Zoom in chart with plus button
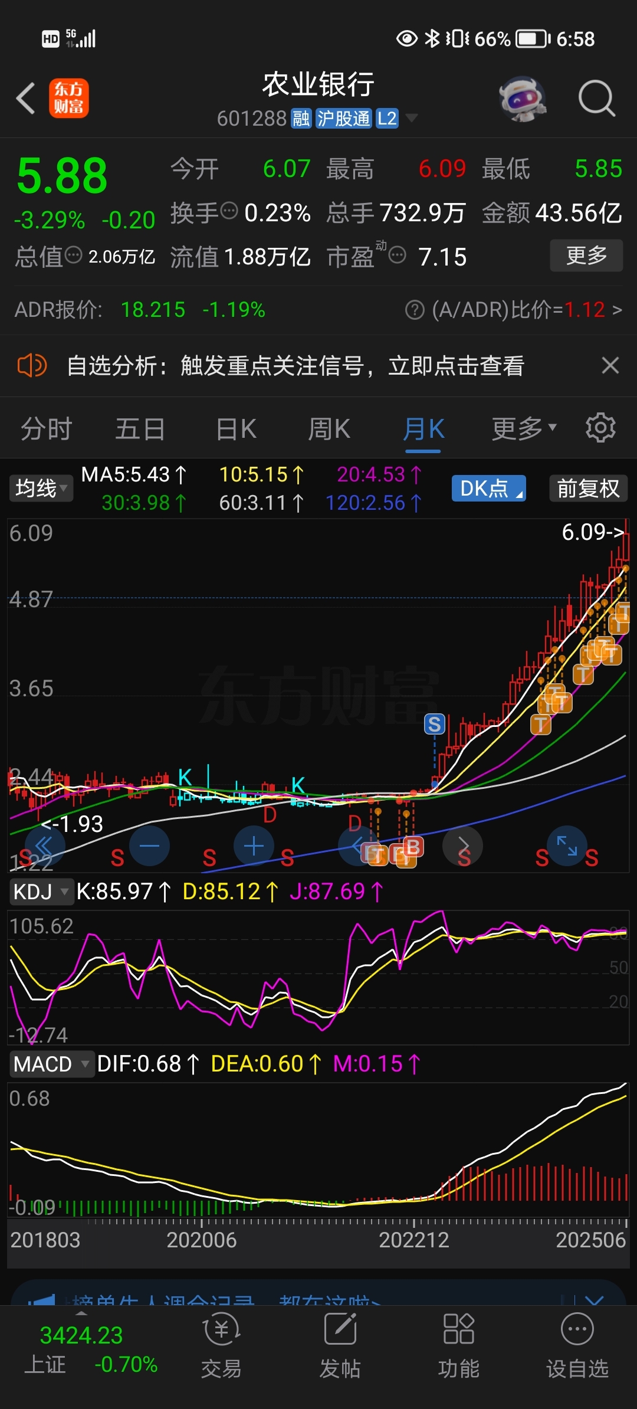The image size is (637, 1409). pyautogui.click(x=254, y=846)
